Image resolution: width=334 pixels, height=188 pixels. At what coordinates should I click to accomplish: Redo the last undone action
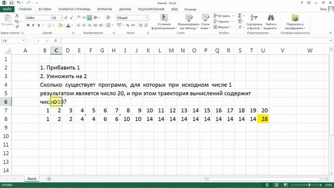pos(28,3)
